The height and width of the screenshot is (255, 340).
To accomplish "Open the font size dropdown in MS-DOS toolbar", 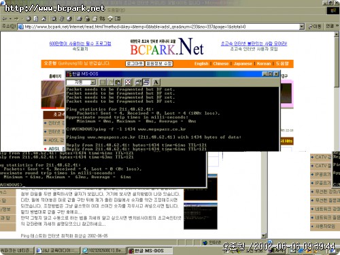I will click(x=93, y=82).
